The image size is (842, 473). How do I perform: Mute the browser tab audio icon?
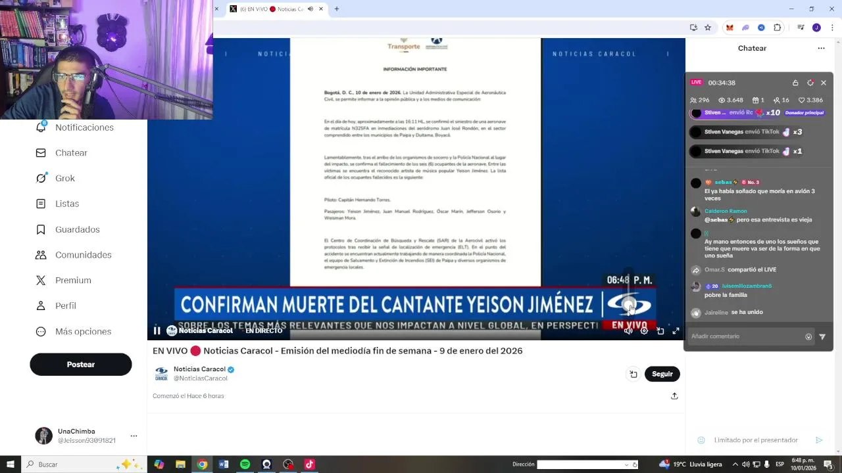pos(310,9)
